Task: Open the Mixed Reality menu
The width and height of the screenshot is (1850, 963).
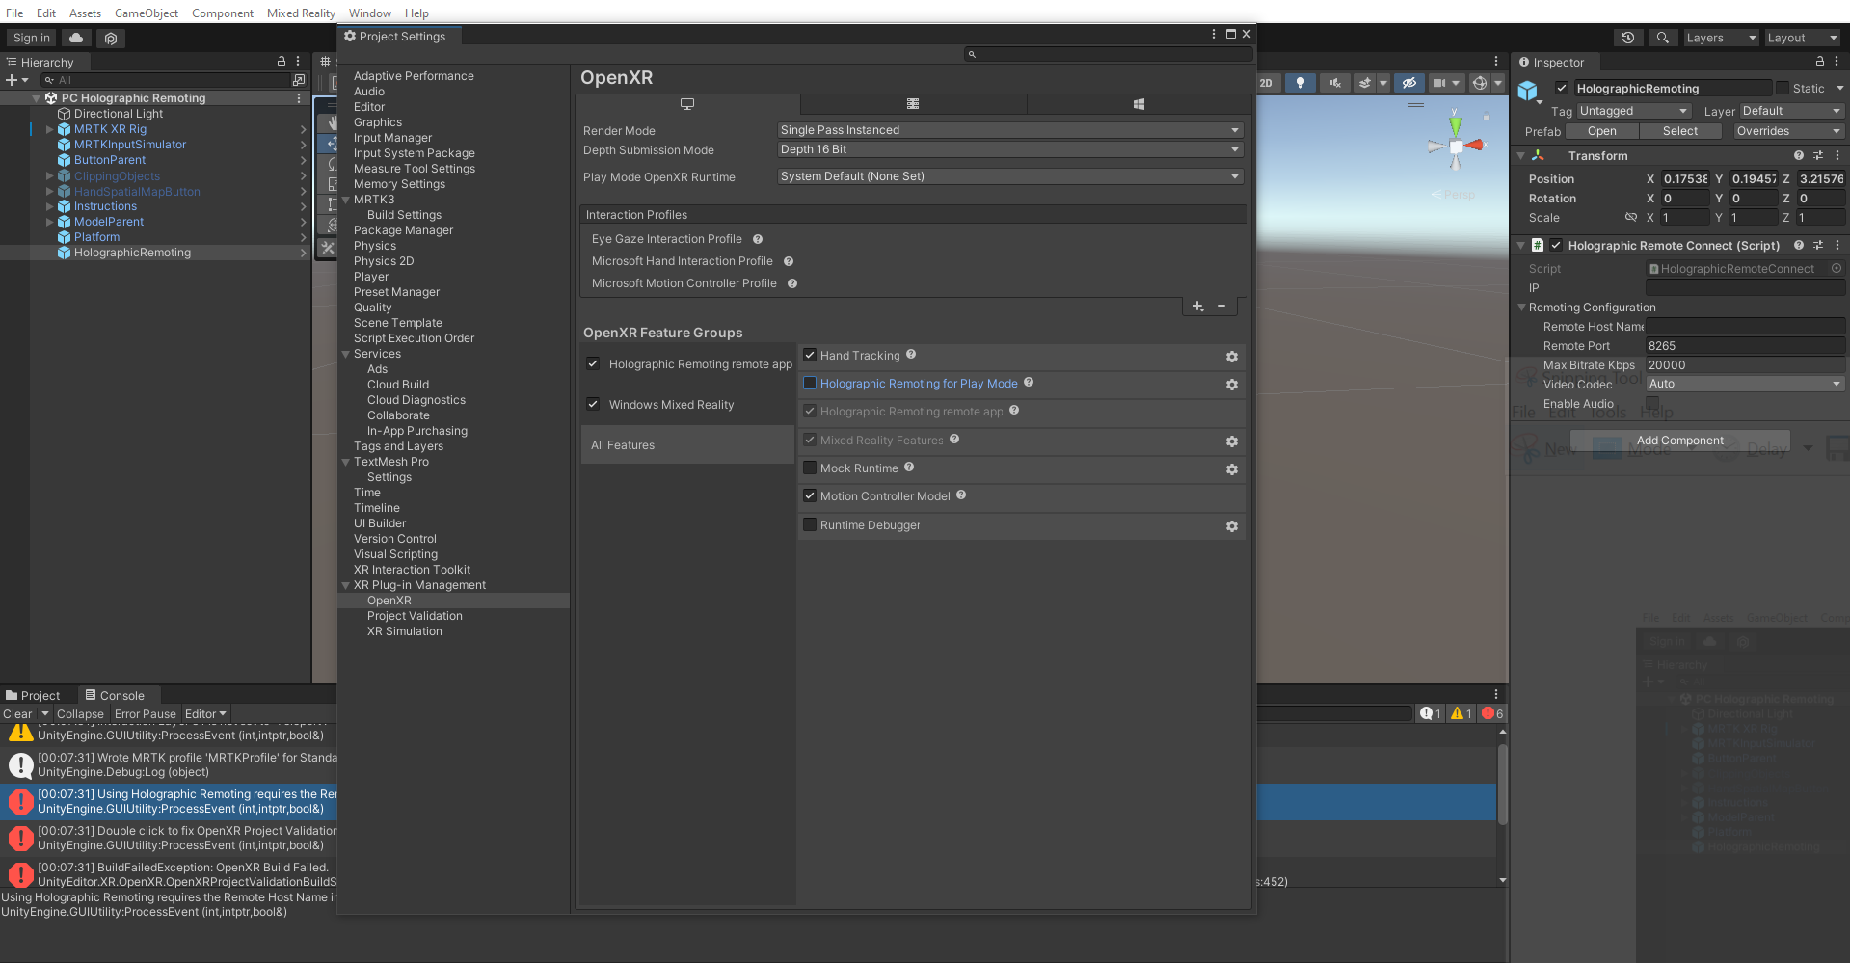Action: (x=301, y=13)
